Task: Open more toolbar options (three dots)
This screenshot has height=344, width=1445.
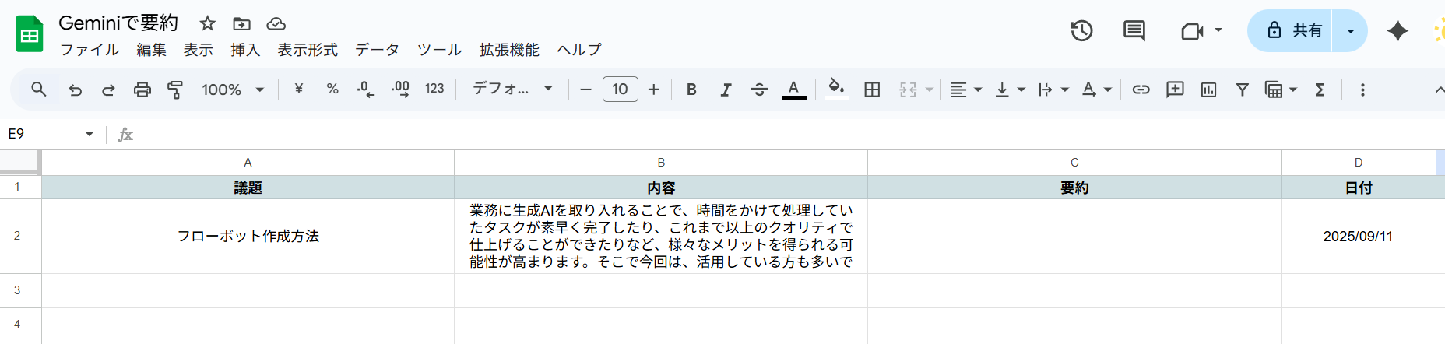Action: pos(1362,90)
